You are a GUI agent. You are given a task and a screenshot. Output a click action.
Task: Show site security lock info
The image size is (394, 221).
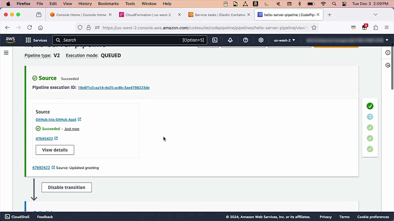89,28
